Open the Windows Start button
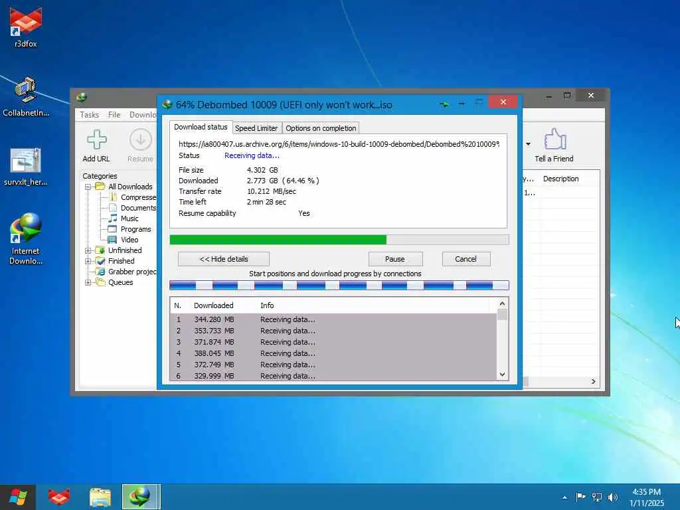Viewport: 680px width, 510px height. (18, 497)
